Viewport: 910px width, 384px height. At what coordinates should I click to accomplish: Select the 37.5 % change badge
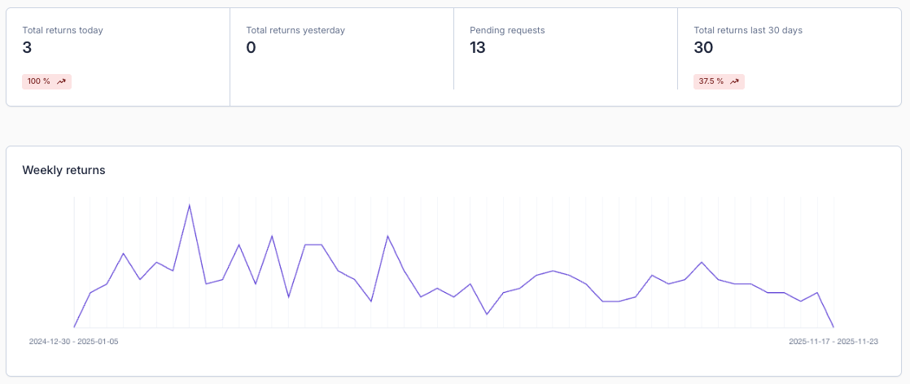(719, 82)
